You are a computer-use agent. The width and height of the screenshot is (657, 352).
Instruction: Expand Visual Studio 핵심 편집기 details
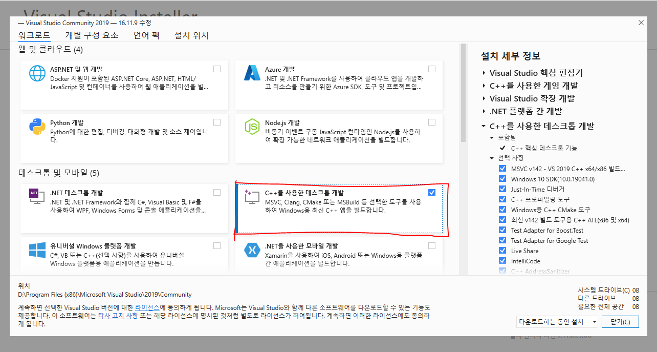click(x=484, y=73)
